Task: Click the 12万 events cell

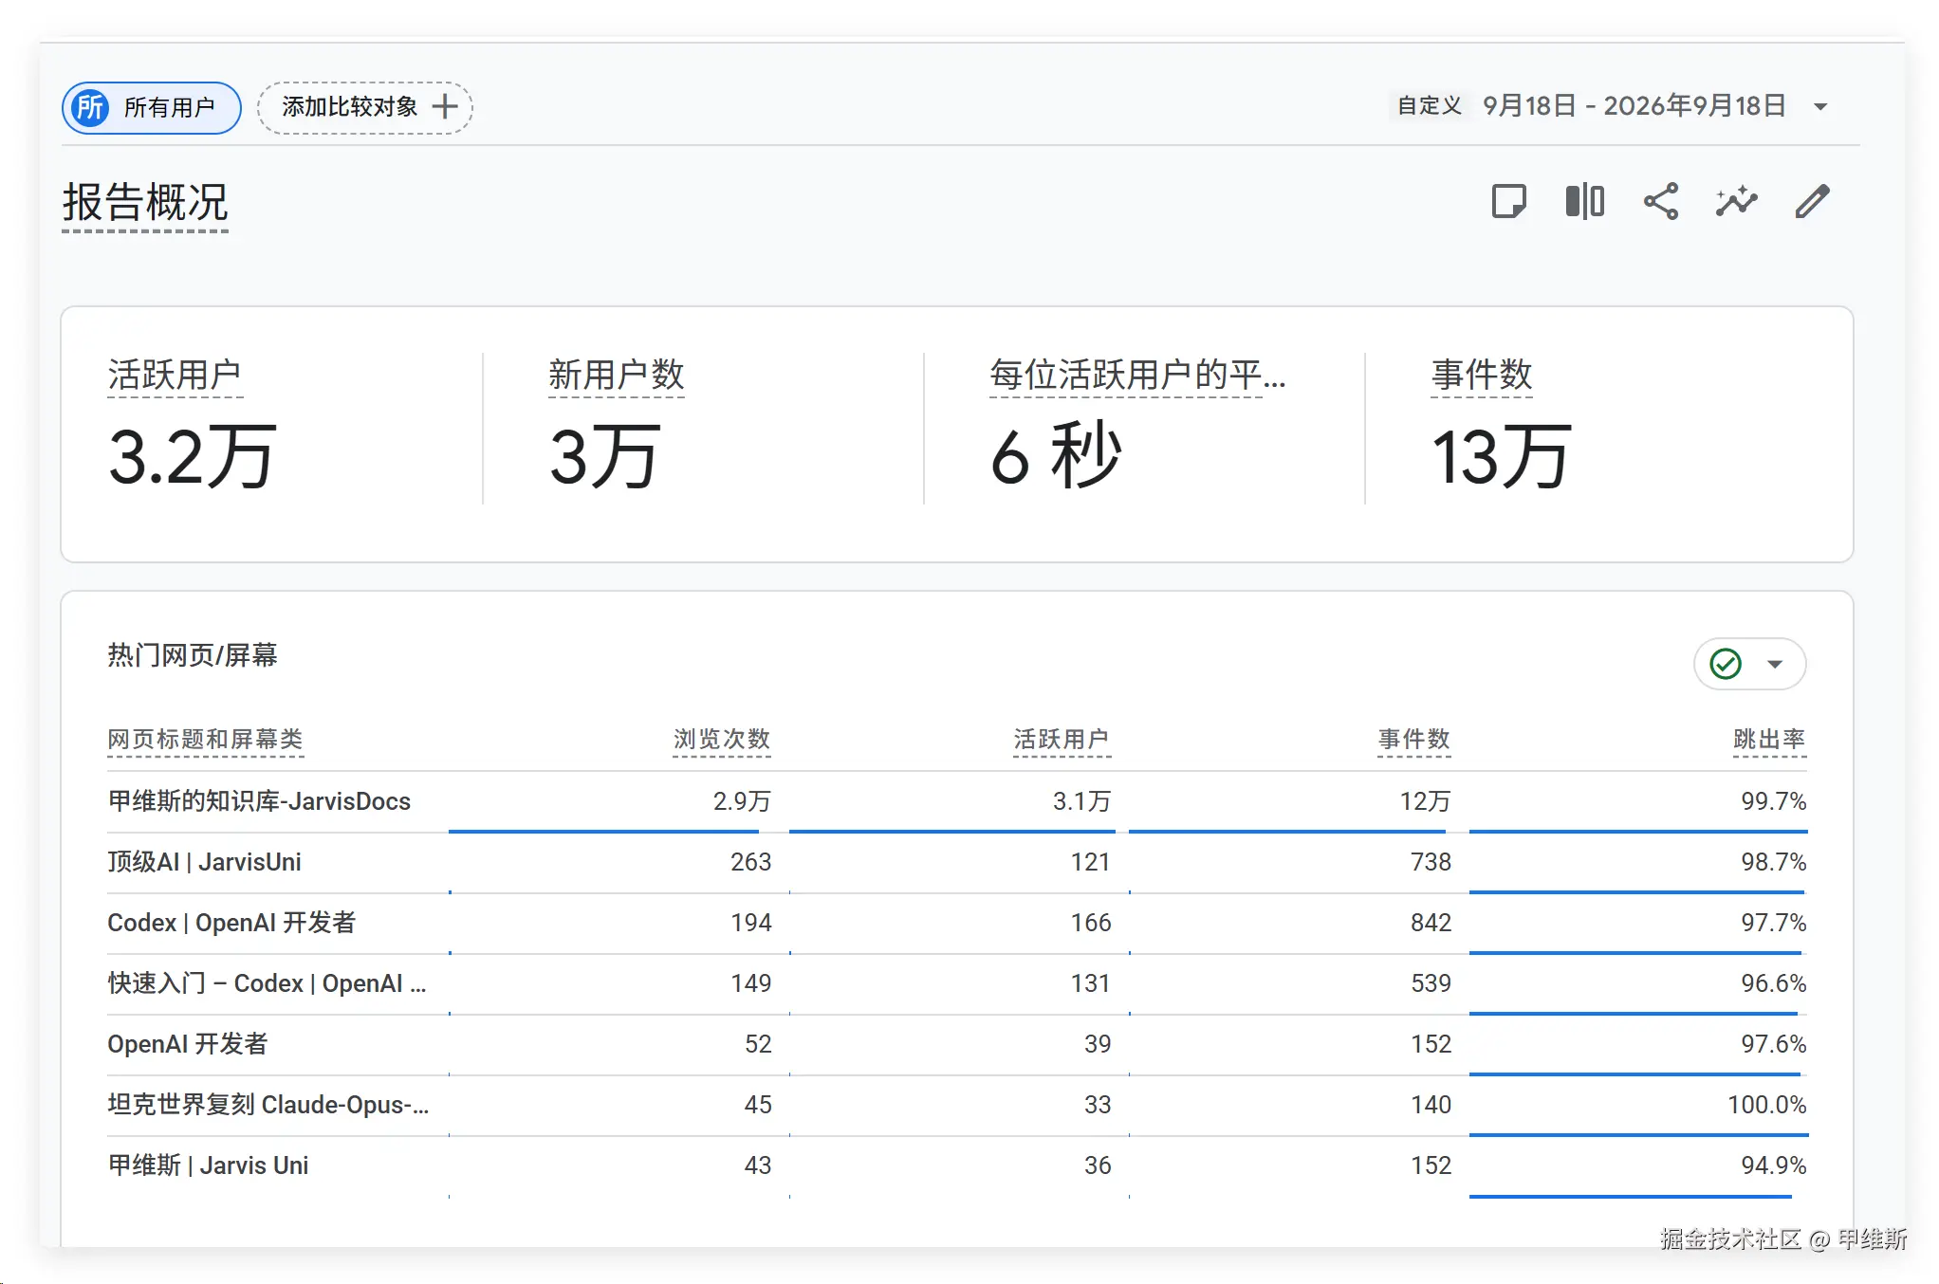Action: (1425, 801)
